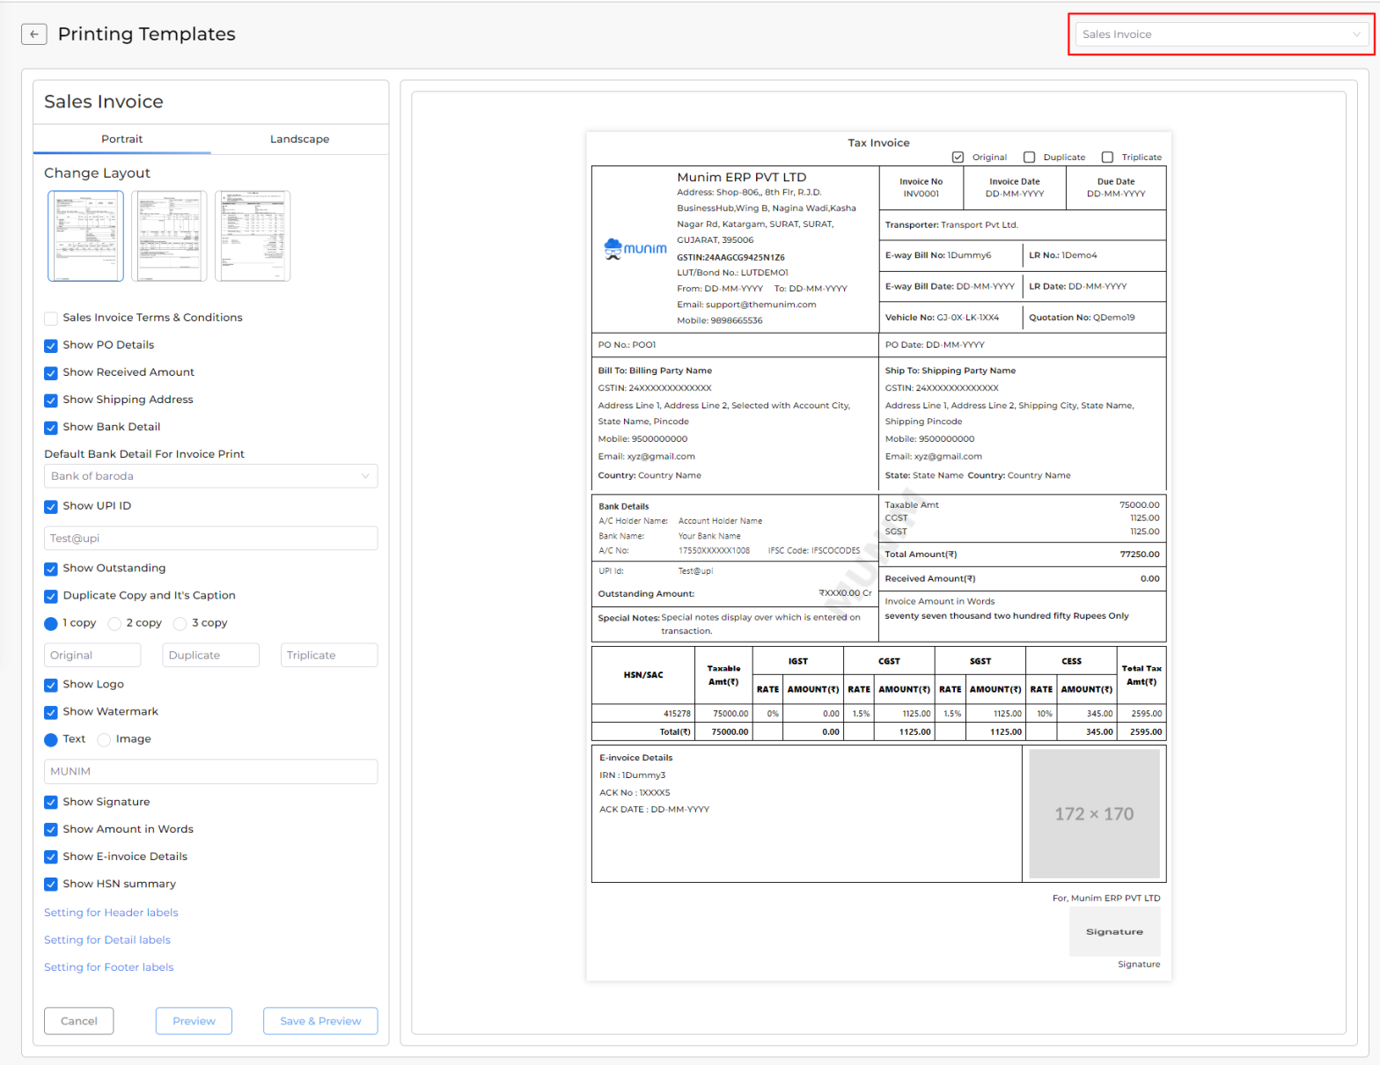This screenshot has width=1380, height=1065.
Task: Click the Duplicate caption input field
Action: (210, 655)
